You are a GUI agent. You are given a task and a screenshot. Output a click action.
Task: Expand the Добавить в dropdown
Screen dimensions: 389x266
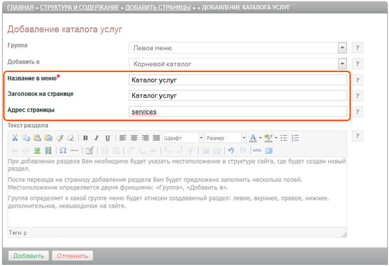coord(238,64)
